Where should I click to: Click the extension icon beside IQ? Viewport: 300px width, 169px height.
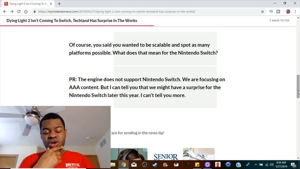(x=278, y=11)
